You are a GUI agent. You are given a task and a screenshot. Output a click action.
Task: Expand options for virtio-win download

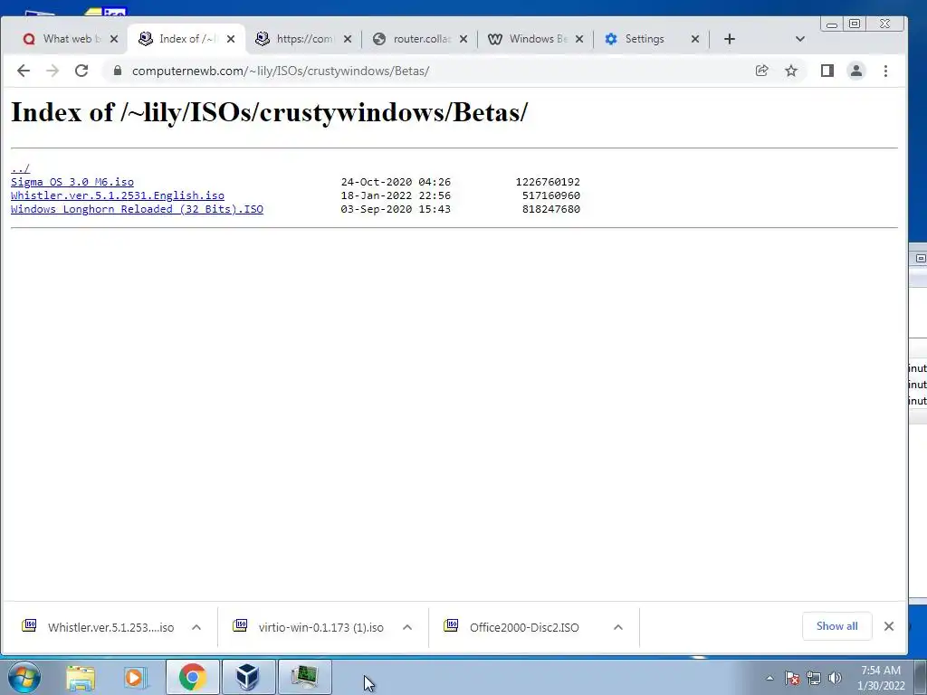(407, 628)
